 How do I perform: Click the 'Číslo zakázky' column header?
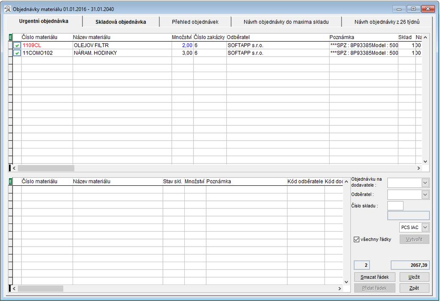(x=210, y=37)
